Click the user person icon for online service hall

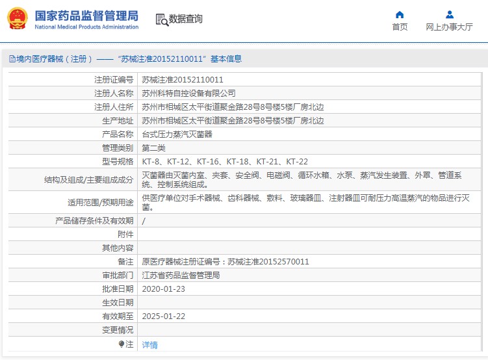tap(450, 15)
